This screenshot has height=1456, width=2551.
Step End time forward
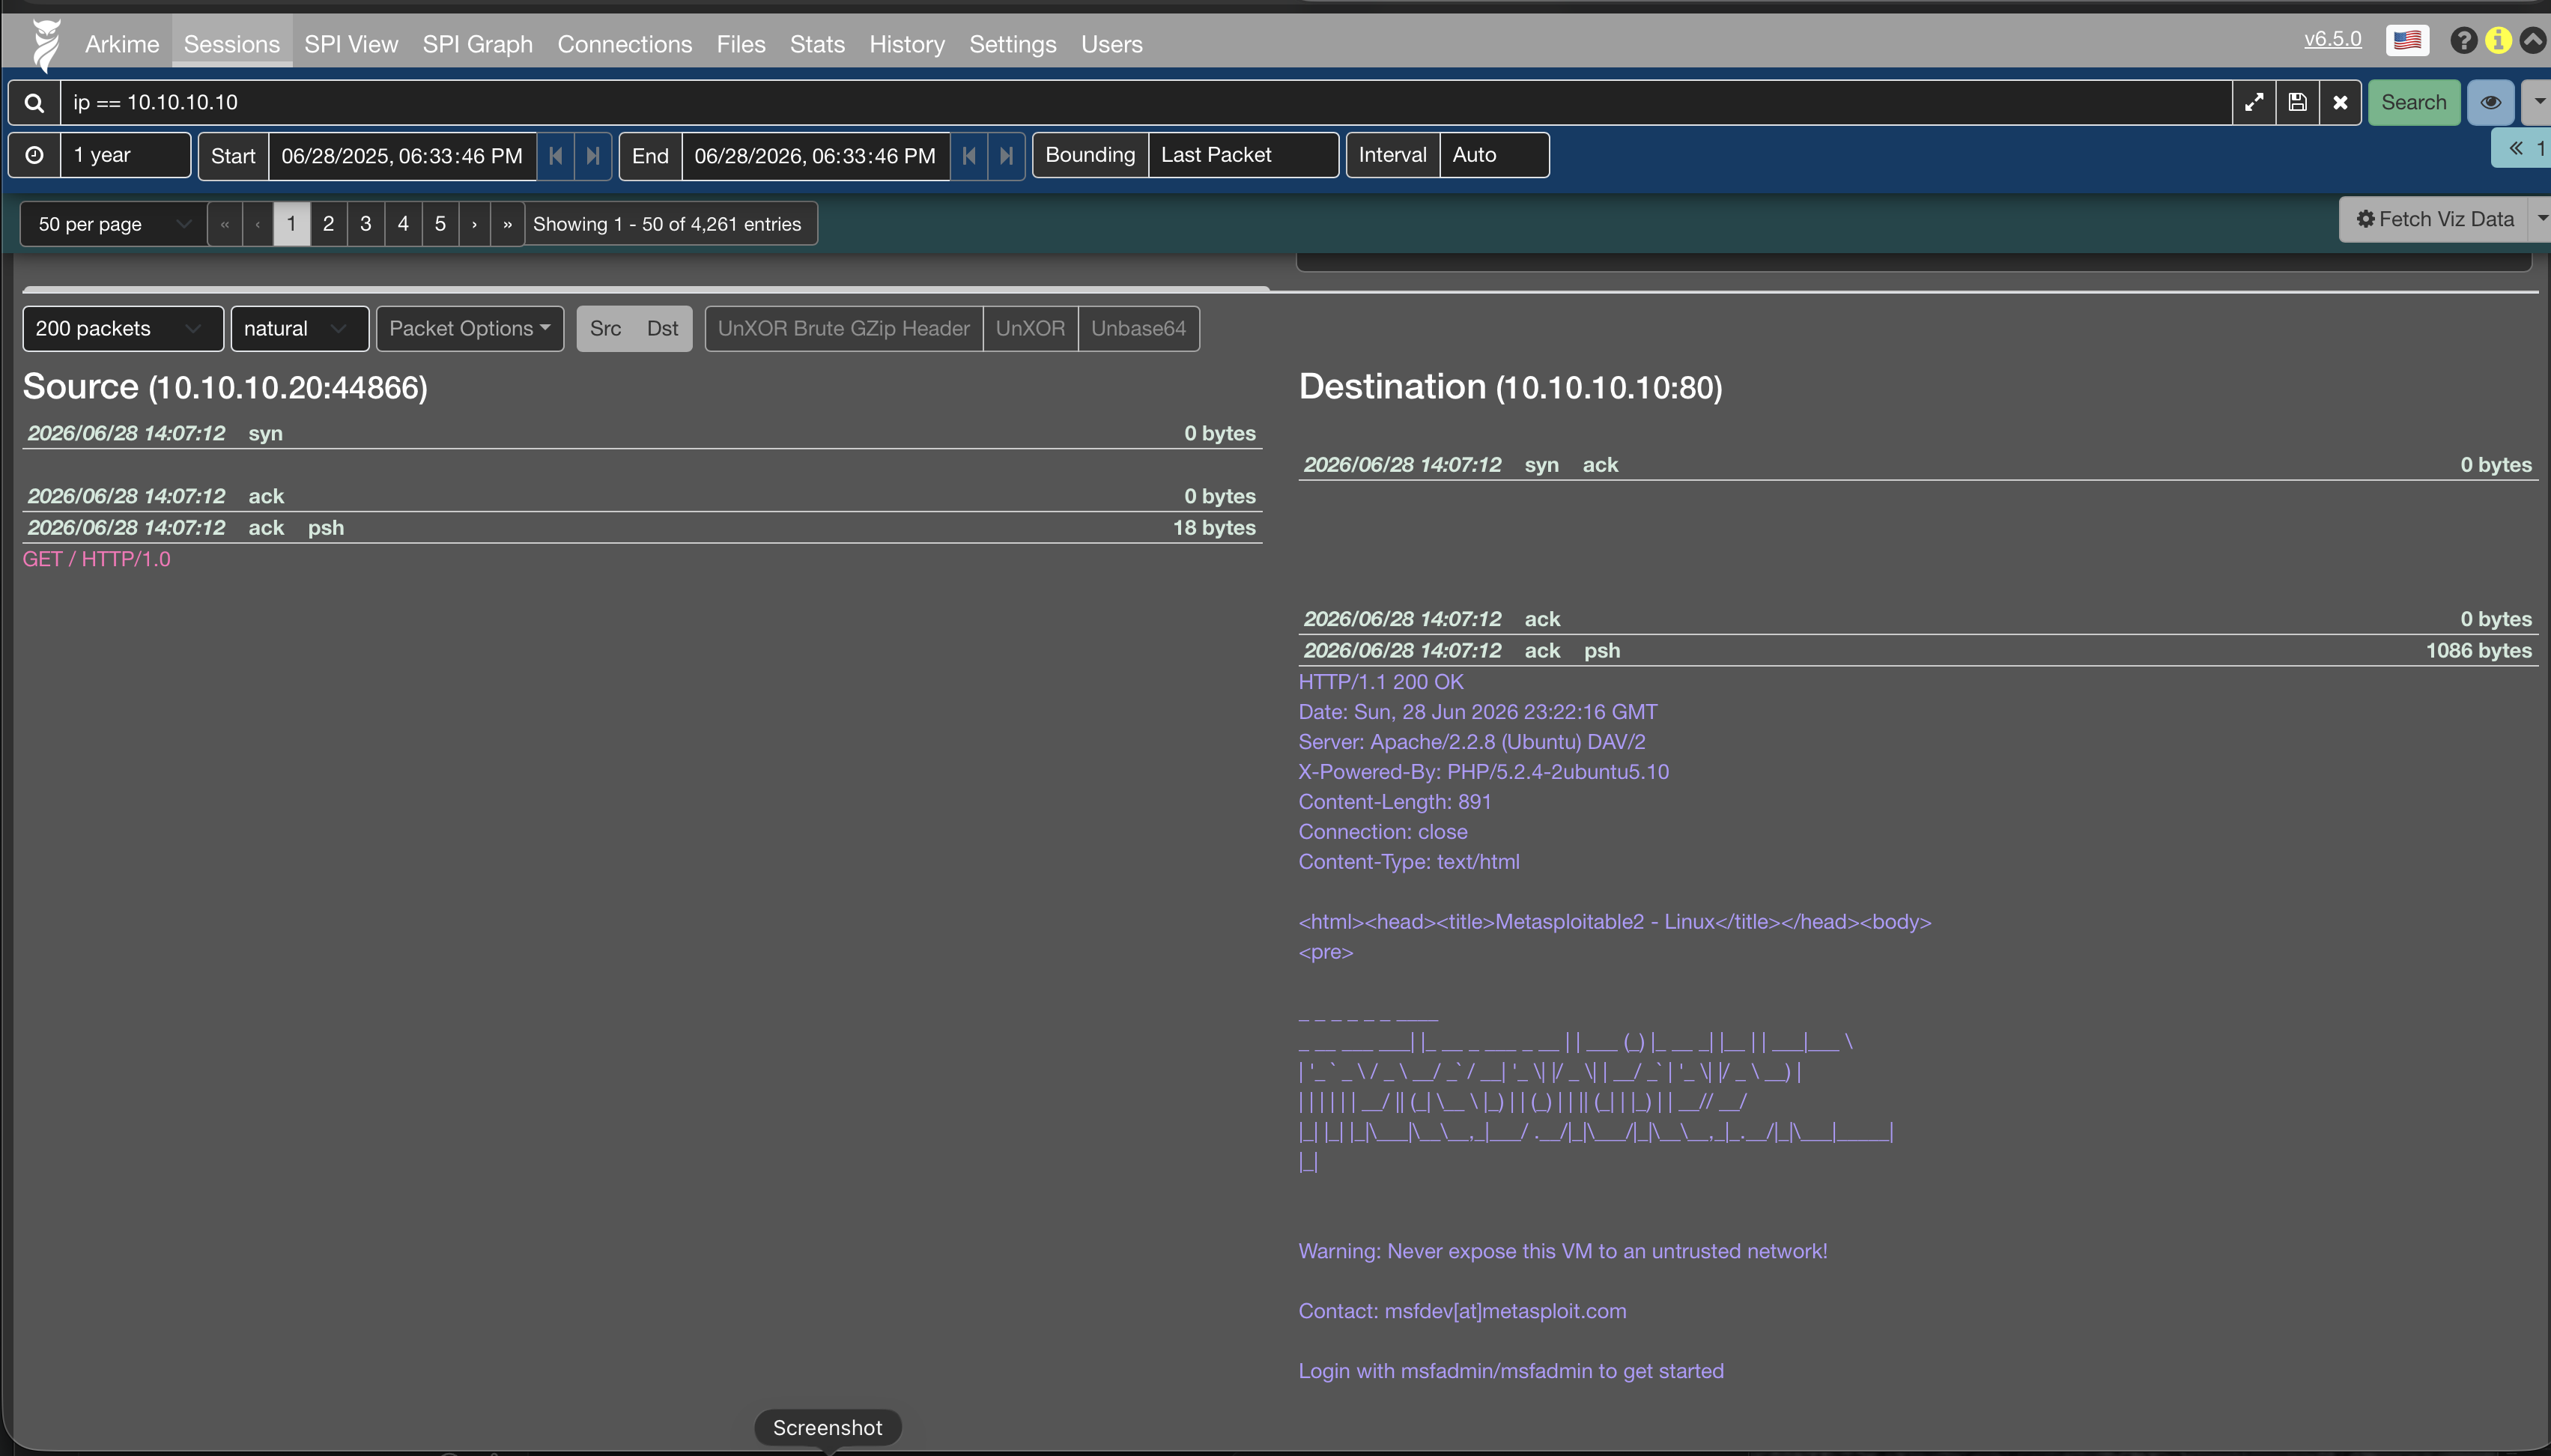pyautogui.click(x=1006, y=156)
